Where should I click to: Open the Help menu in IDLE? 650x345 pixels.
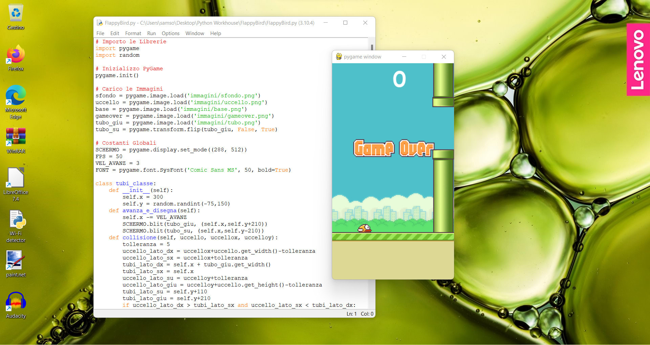pyautogui.click(x=215, y=33)
